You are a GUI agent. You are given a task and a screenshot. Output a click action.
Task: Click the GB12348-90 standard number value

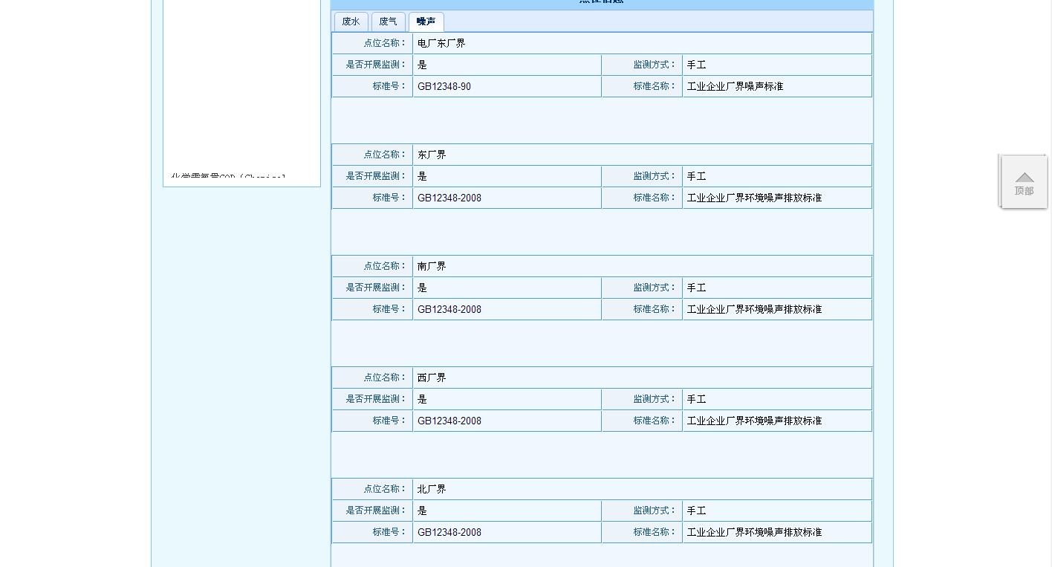[x=444, y=87]
